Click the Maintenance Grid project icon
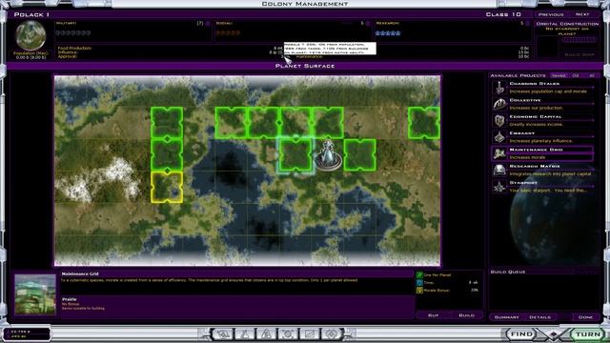Viewport: 610px width, 343px height. pos(498,153)
